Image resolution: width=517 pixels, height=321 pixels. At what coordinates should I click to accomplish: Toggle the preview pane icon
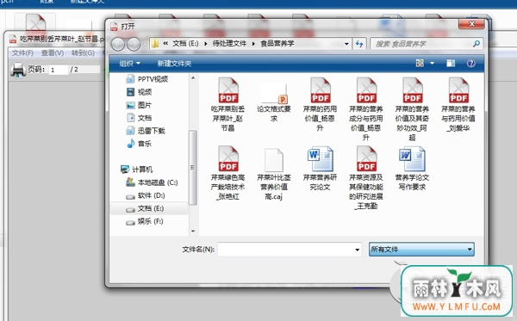(x=451, y=63)
